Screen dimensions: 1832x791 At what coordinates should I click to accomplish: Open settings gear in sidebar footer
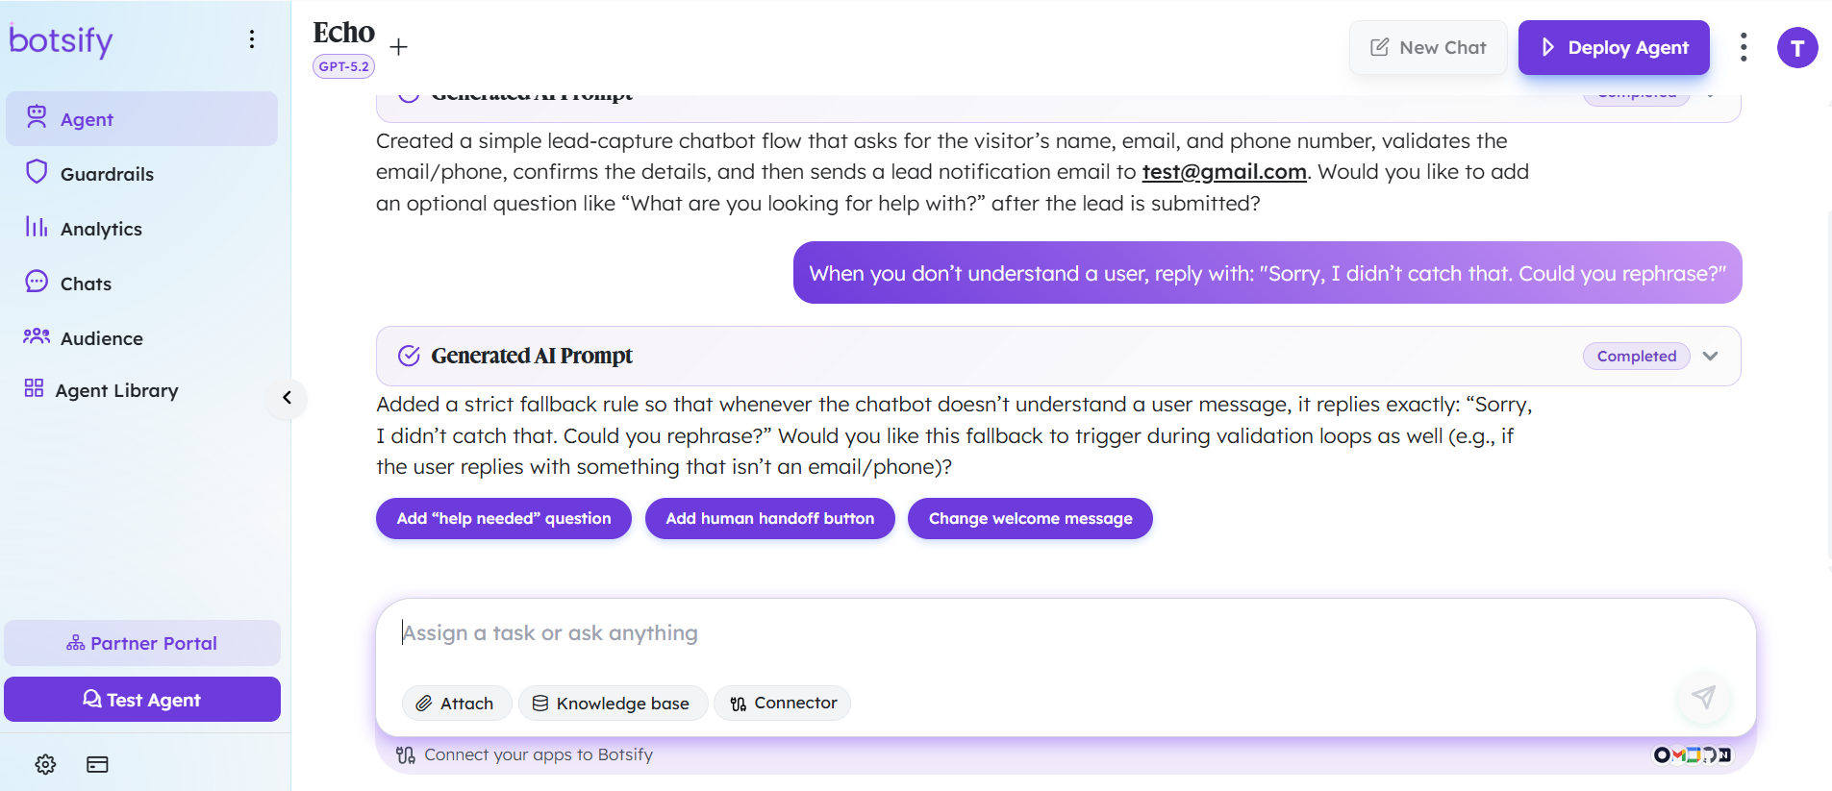(x=45, y=764)
